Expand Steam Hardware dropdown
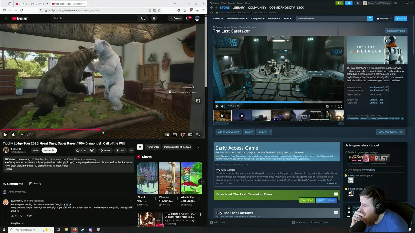 click(x=274, y=19)
